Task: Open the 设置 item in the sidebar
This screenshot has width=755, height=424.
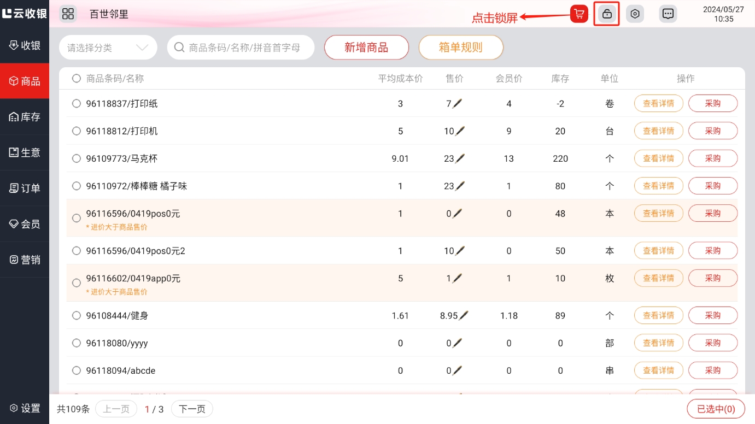Action: [x=25, y=408]
